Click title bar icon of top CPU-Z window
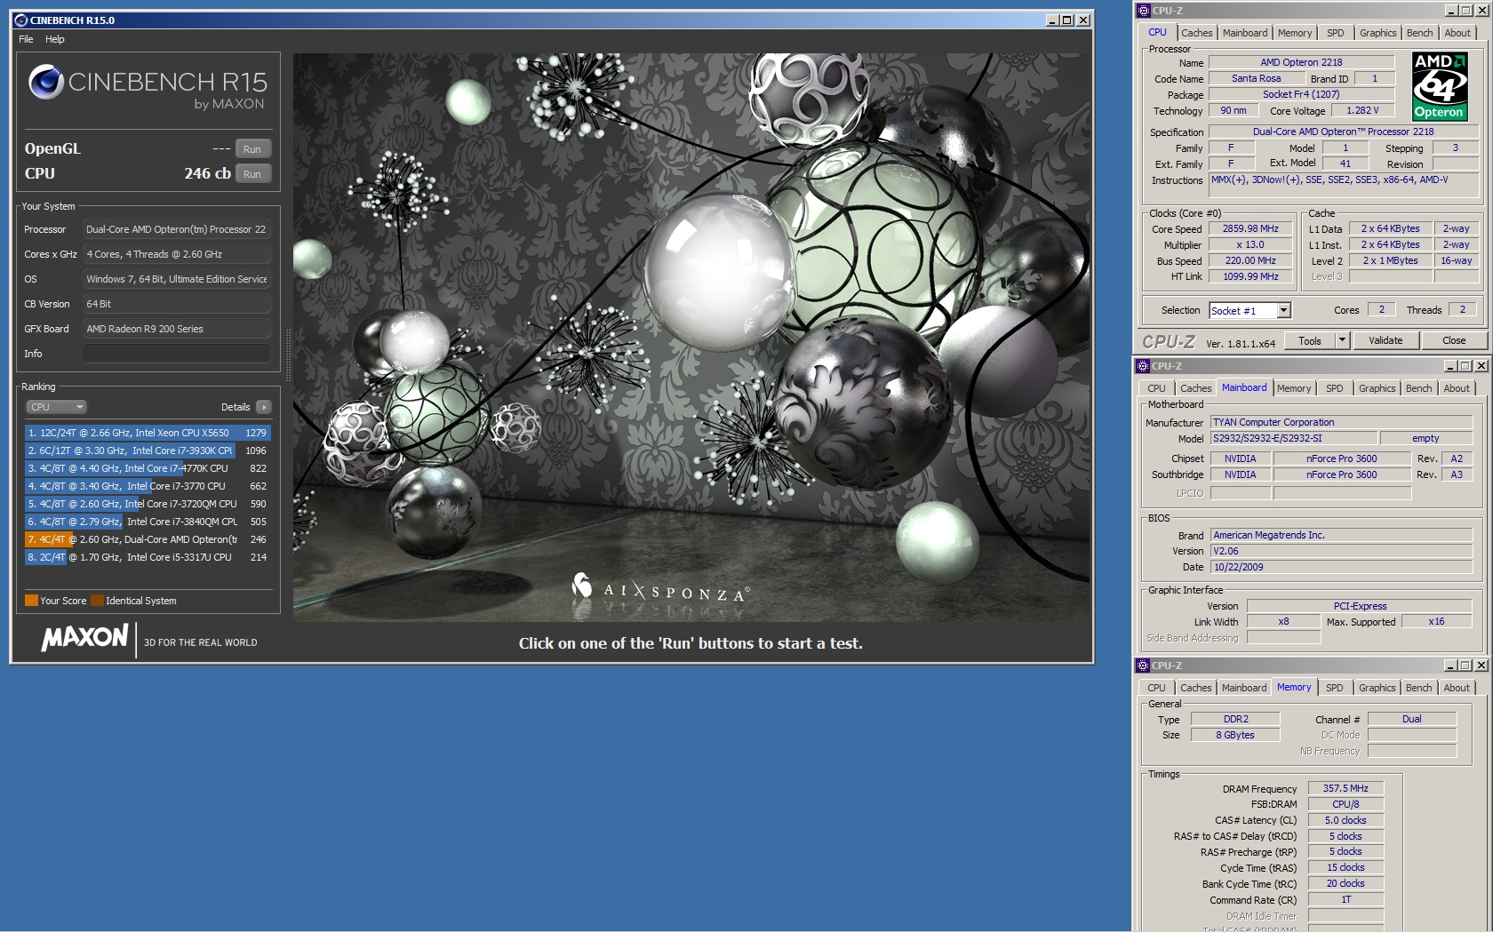The image size is (1493, 933). (x=1144, y=11)
